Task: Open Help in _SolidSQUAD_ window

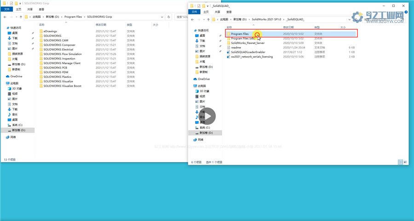Action: [406, 12]
